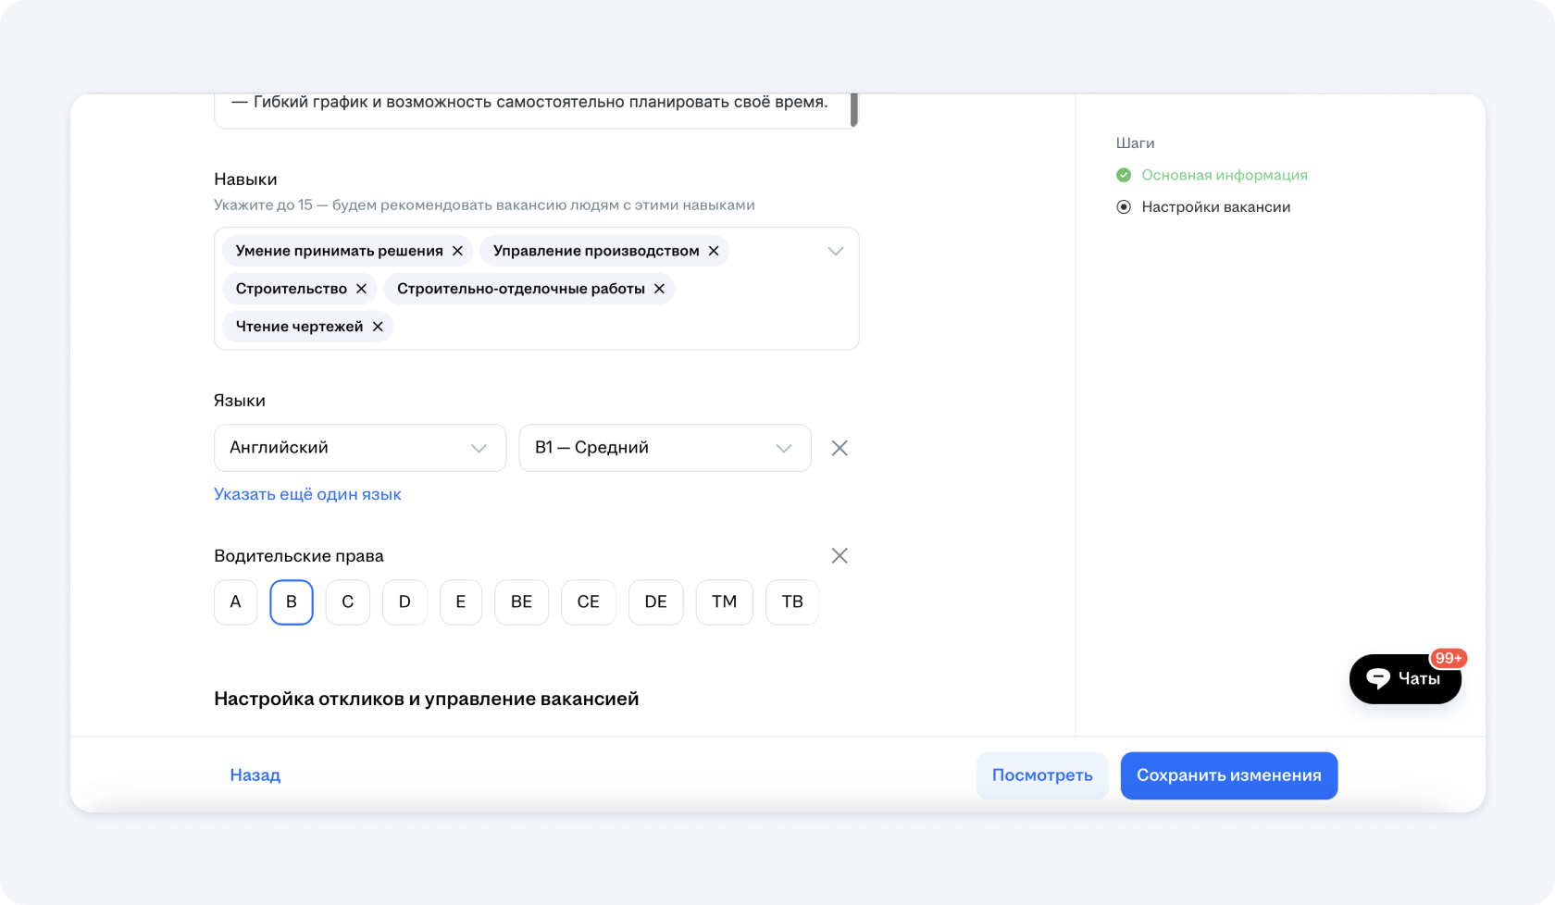Enable driver's license category CE

pos(588,602)
